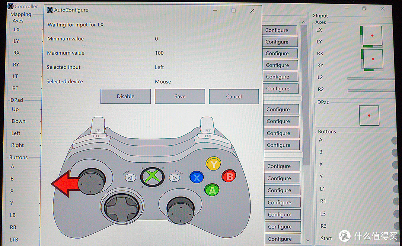Click Configure for the DPad Right row
The height and width of the screenshot is (246, 402).
pyautogui.click(x=281, y=145)
